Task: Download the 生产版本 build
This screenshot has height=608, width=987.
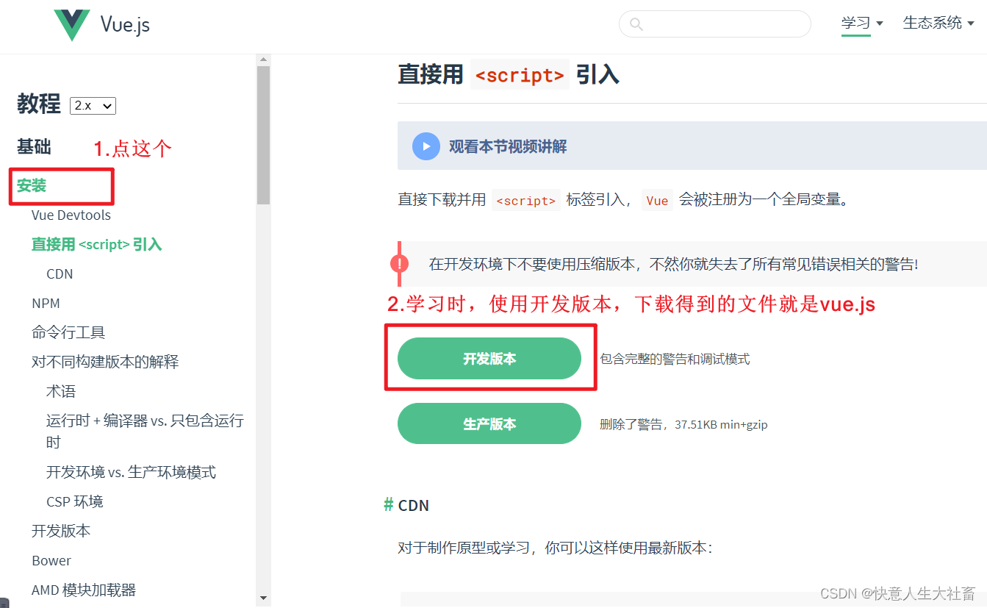Action: [x=489, y=424]
